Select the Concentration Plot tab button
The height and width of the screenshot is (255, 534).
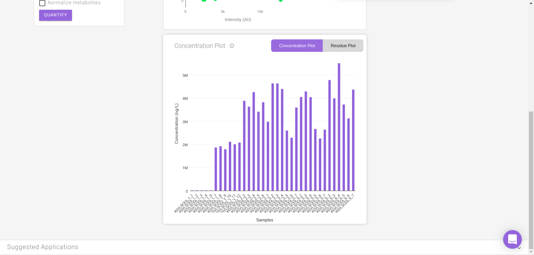297,46
